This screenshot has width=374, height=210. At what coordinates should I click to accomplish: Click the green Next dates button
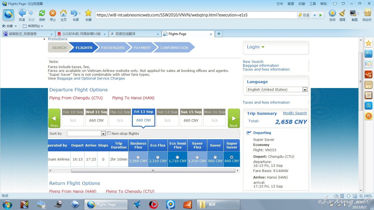click(x=234, y=118)
